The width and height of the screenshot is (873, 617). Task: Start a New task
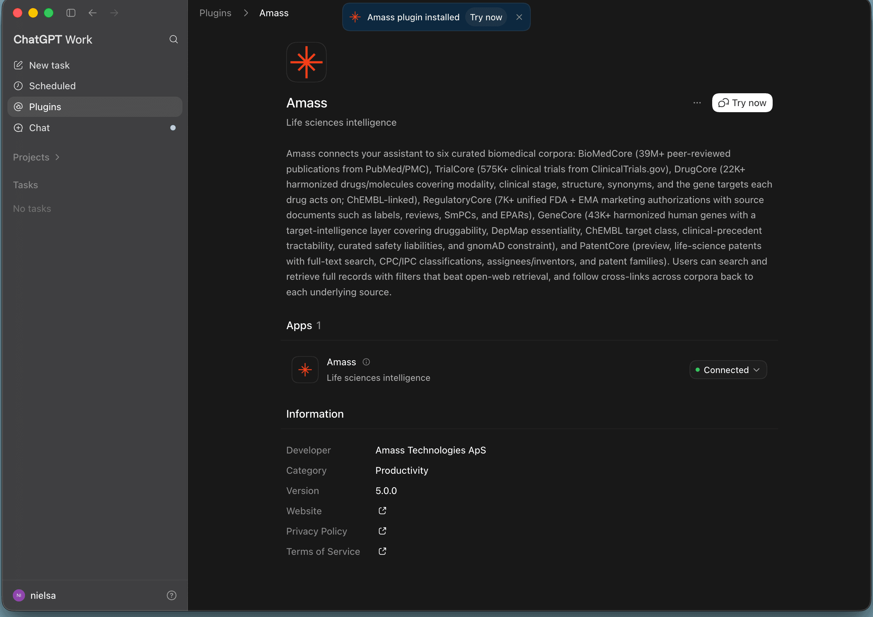pos(95,65)
